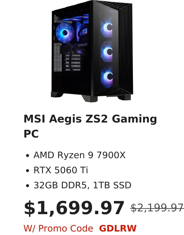This screenshot has width=184, height=235.
Task: Click the crossed-out $2,199.97 original price
Action: pyautogui.click(x=157, y=208)
